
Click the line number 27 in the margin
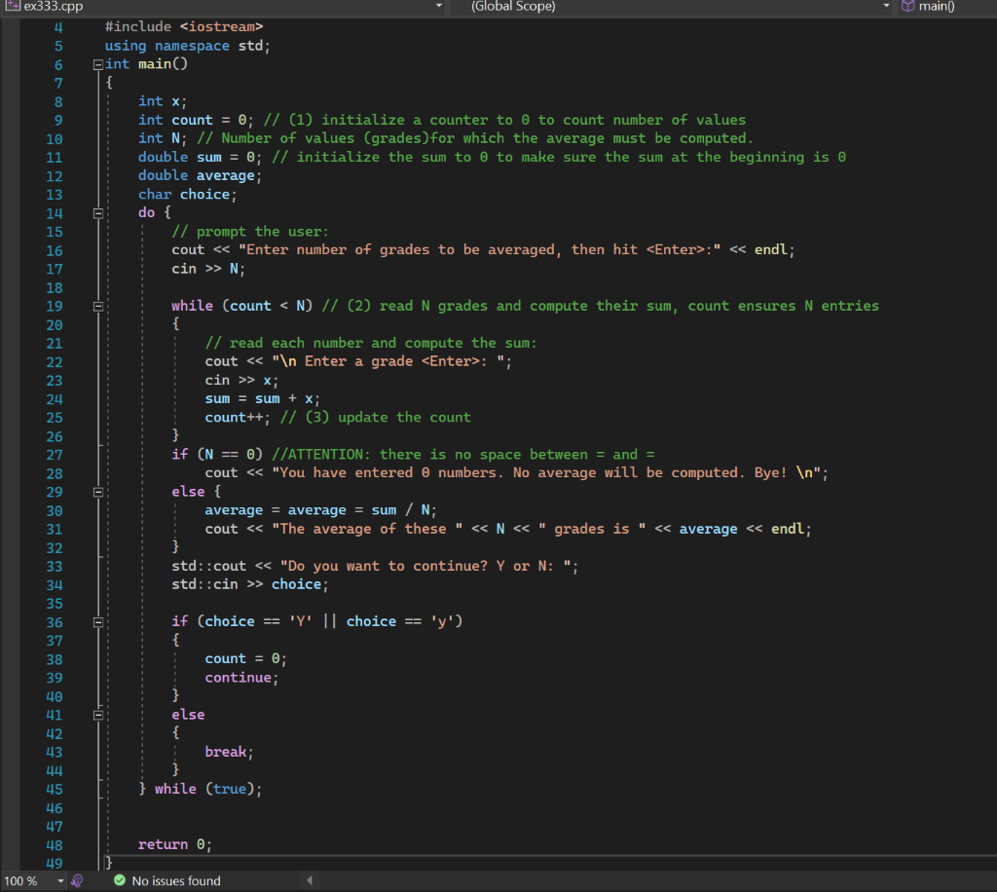(55, 455)
